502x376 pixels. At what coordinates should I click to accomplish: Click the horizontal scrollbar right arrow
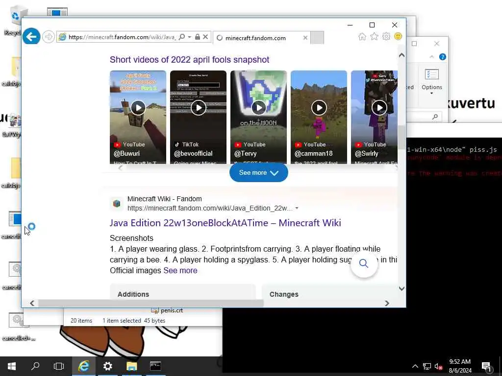tap(387, 303)
